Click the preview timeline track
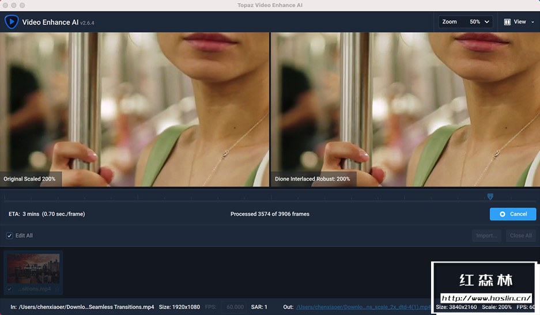Screen dimensions: 540x315 tap(270, 198)
